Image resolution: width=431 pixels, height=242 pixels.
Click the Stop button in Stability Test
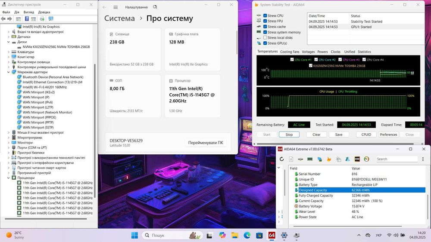[289, 135]
